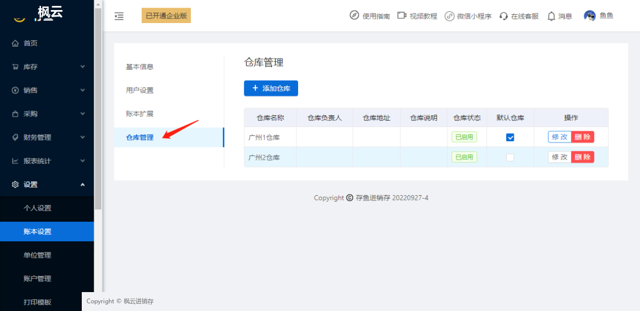Image resolution: width=640 pixels, height=311 pixels.
Task: Click the 仓库名称 column header
Action: [270, 118]
